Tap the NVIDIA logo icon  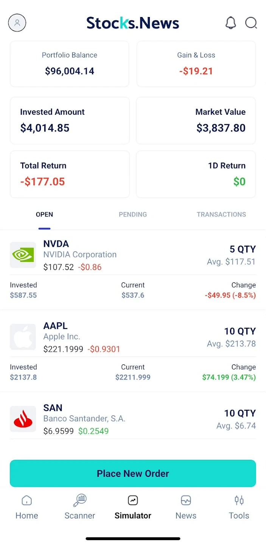(23, 255)
